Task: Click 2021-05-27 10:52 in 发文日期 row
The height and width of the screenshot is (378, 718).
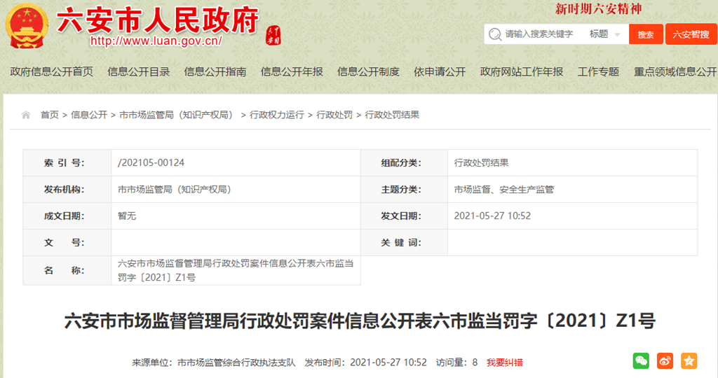Action: pyautogui.click(x=492, y=216)
